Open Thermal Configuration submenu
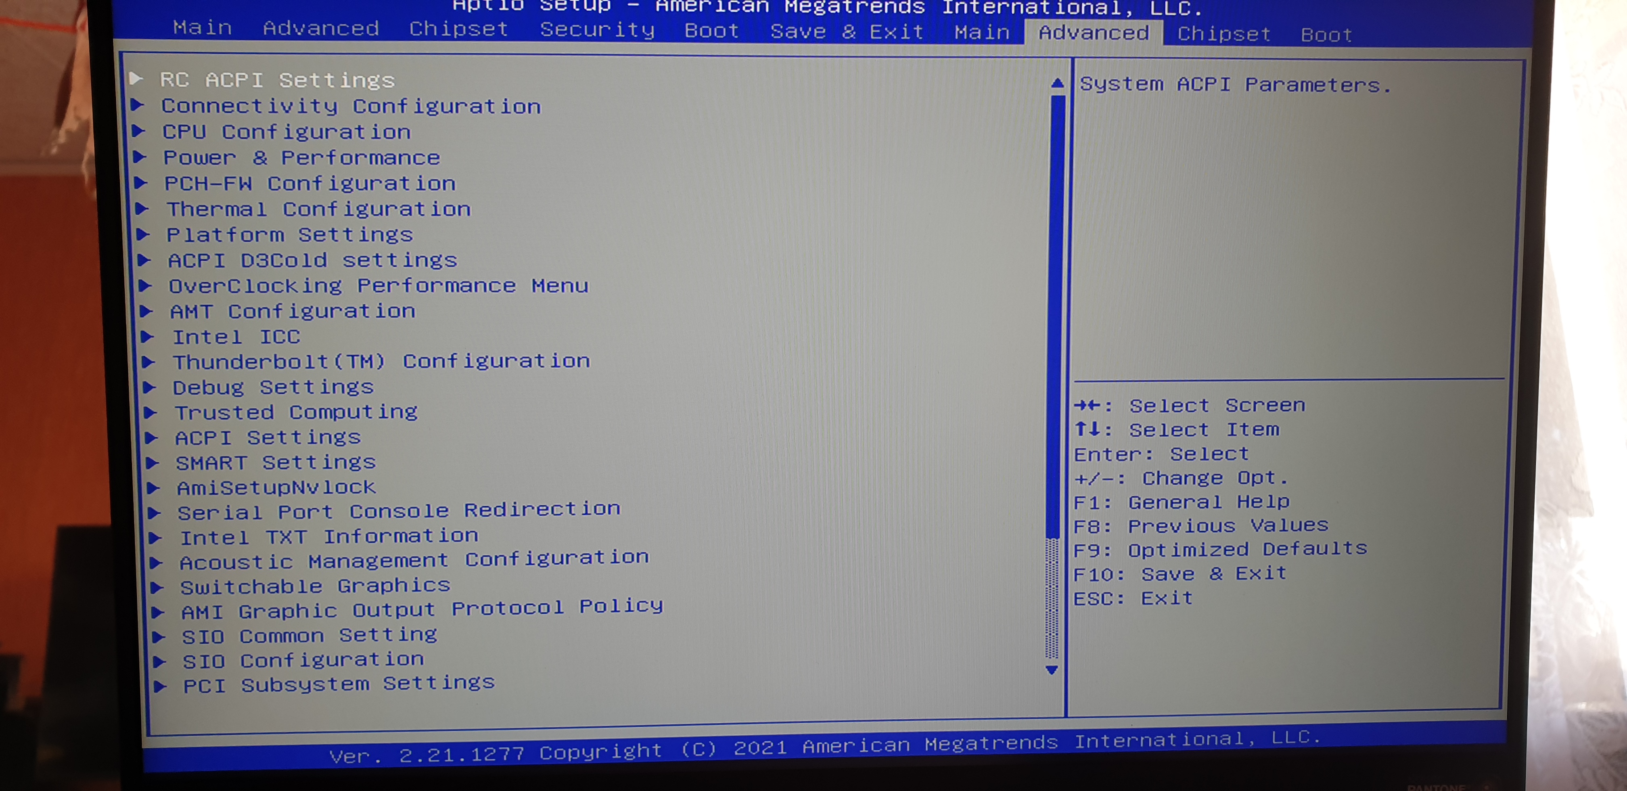Screen dimensions: 1627x791 [x=318, y=209]
